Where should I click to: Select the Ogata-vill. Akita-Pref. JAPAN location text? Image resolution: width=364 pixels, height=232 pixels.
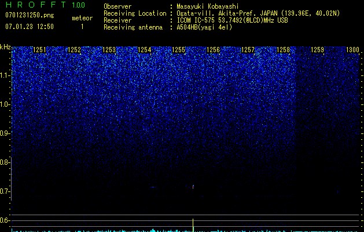[x=258, y=13]
